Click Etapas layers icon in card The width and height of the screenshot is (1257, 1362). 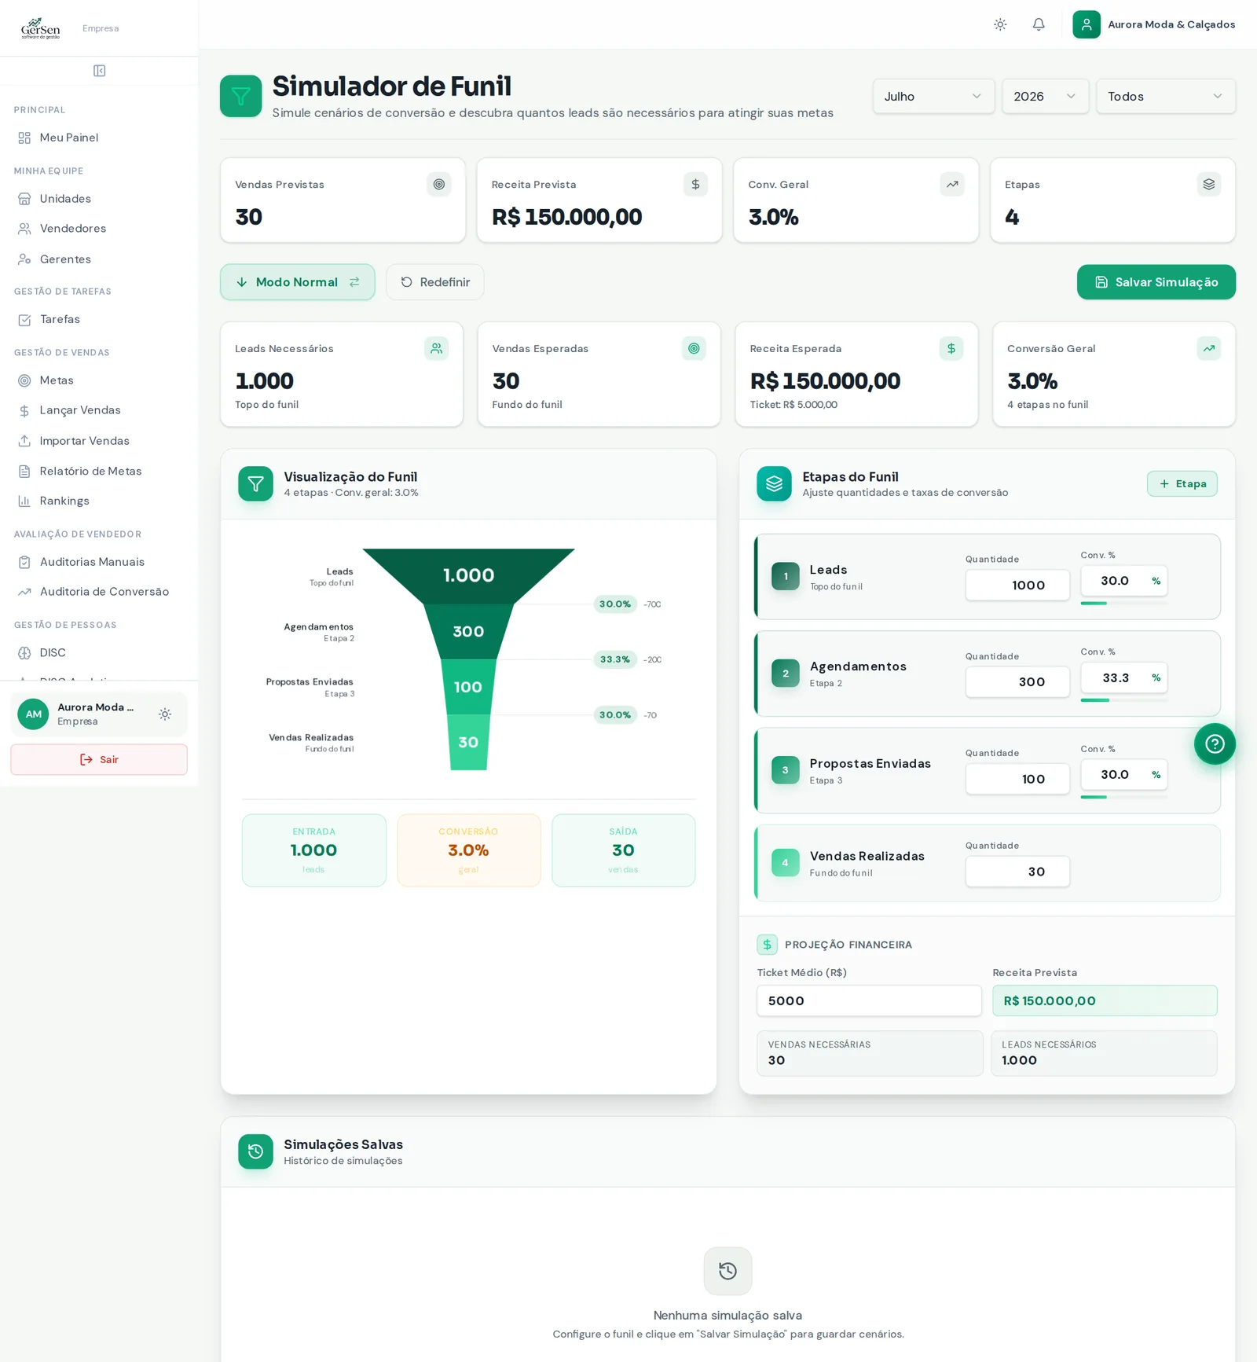[x=1209, y=184]
